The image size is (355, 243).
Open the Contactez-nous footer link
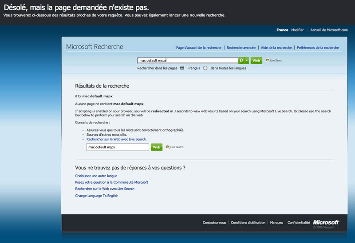[x=214, y=223]
